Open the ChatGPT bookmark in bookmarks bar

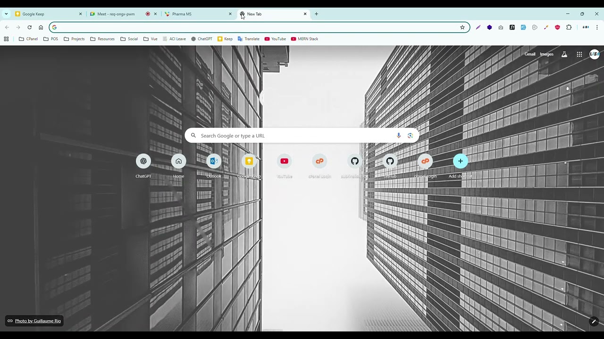click(202, 39)
